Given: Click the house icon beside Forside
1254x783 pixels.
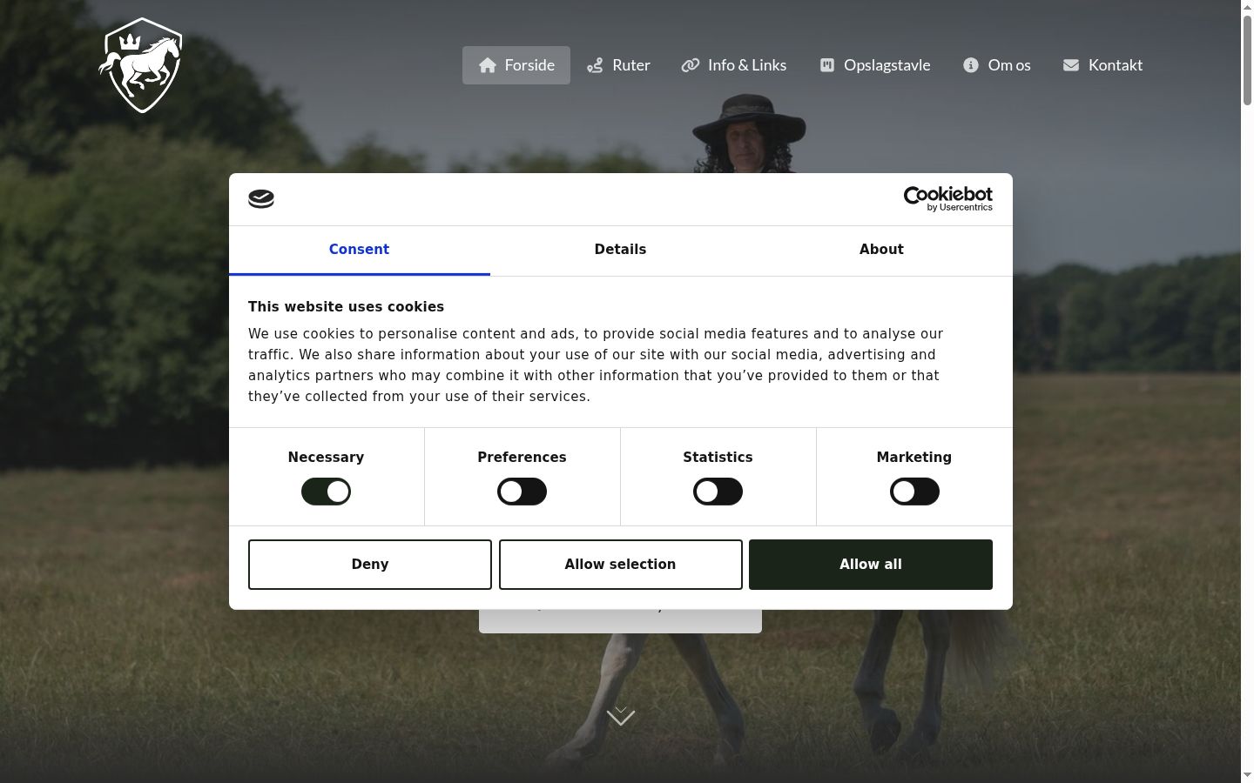Looking at the screenshot, I should coord(488,65).
